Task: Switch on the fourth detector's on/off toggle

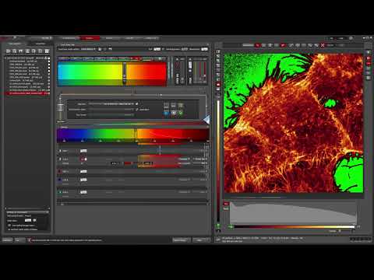Action: pos(83,180)
